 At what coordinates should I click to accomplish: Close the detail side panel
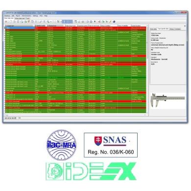tap(185, 26)
